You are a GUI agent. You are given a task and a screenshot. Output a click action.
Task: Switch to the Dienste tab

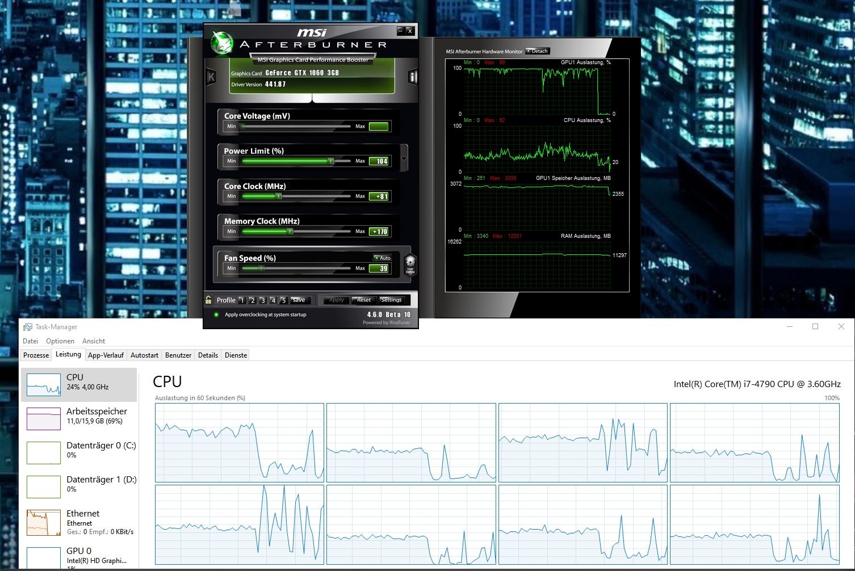pyautogui.click(x=236, y=355)
